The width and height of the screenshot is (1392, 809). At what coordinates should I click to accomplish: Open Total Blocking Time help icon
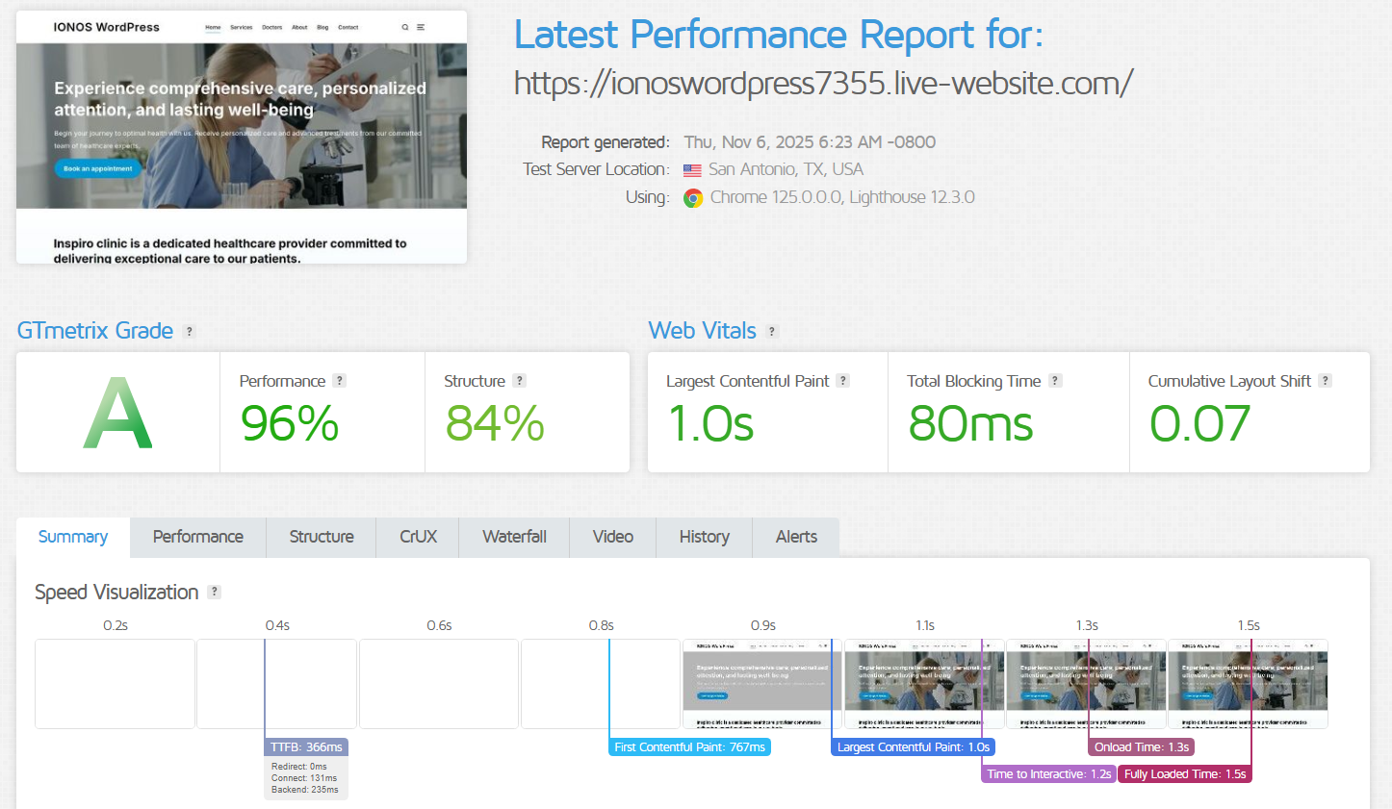pos(1056,381)
